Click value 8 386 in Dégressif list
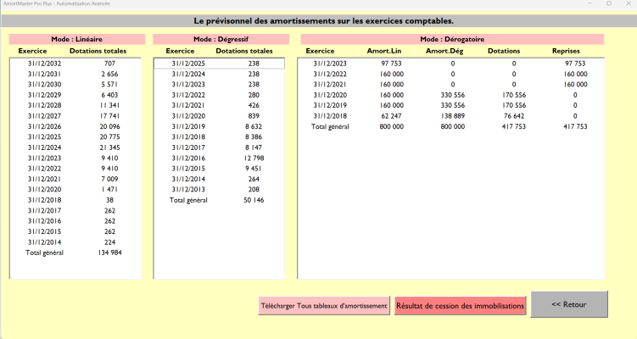Viewport: 637px width, 339px height. coord(254,136)
